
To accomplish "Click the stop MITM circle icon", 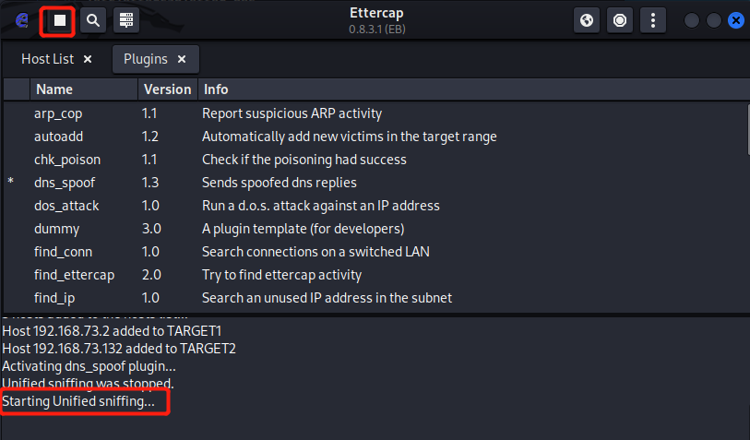I will (620, 19).
